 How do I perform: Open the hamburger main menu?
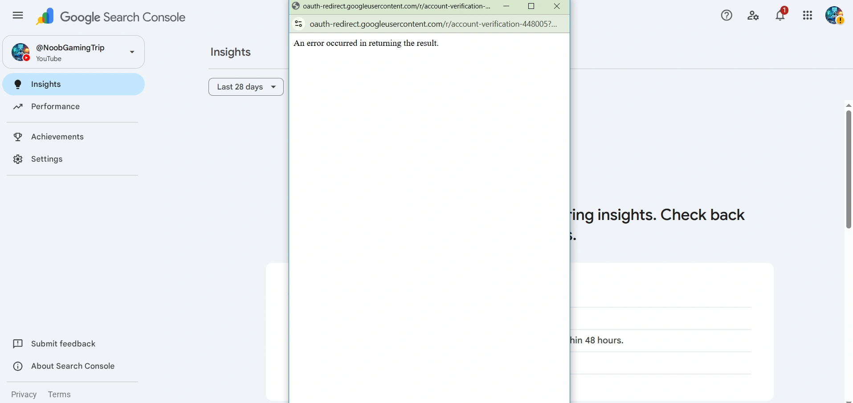click(x=18, y=16)
